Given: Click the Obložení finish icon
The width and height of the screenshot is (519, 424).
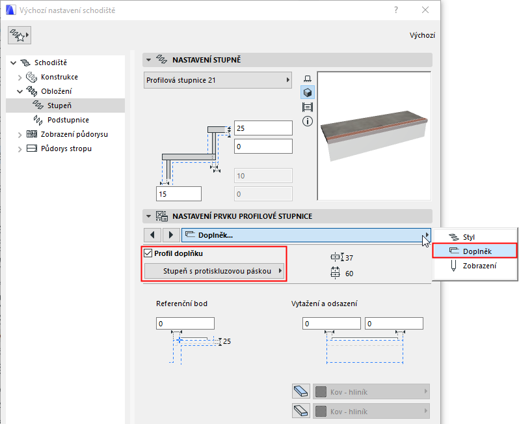Looking at the screenshot, I should (32, 91).
